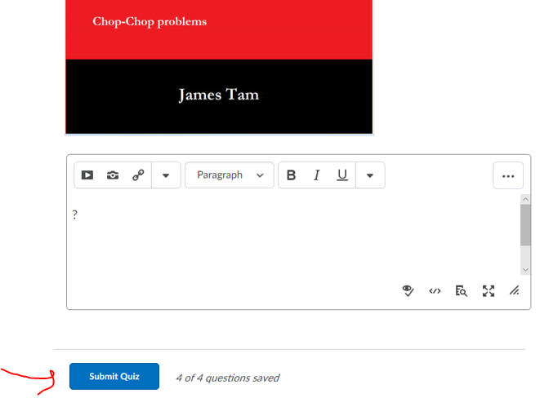Click the Insert Image camera icon
Image resolution: width=540 pixels, height=398 pixels.
coord(113,175)
